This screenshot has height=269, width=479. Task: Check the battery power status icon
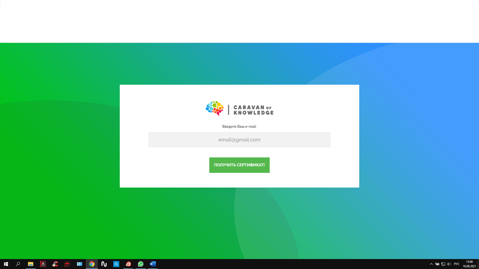(437, 264)
